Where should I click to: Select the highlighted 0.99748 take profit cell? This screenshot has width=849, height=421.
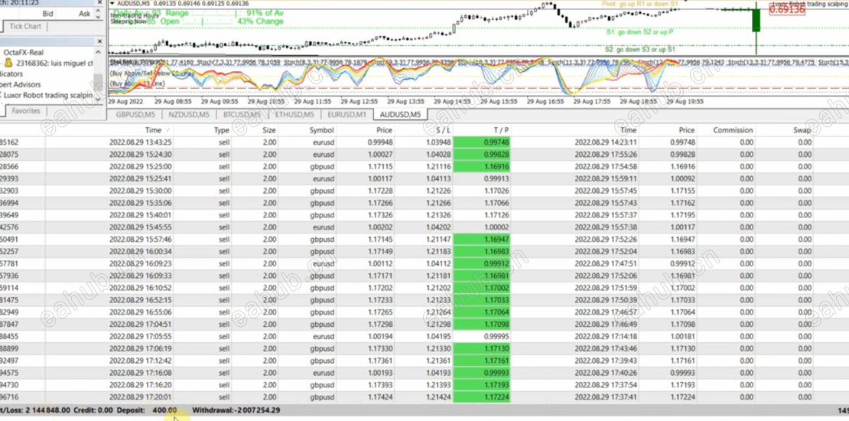(482, 142)
